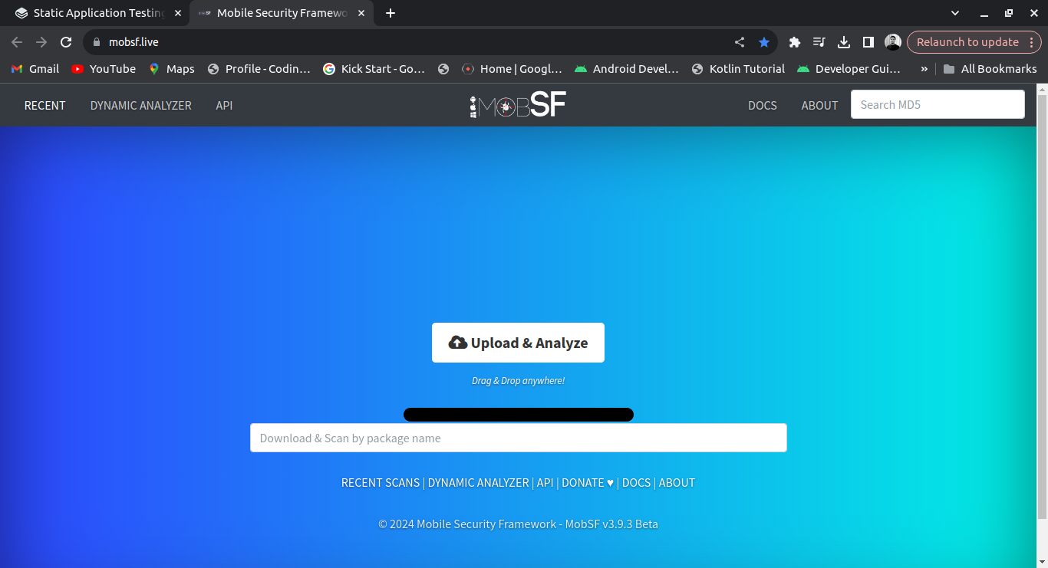Open the Chrome profile avatar
Screen dimensions: 1048x568
893,42
